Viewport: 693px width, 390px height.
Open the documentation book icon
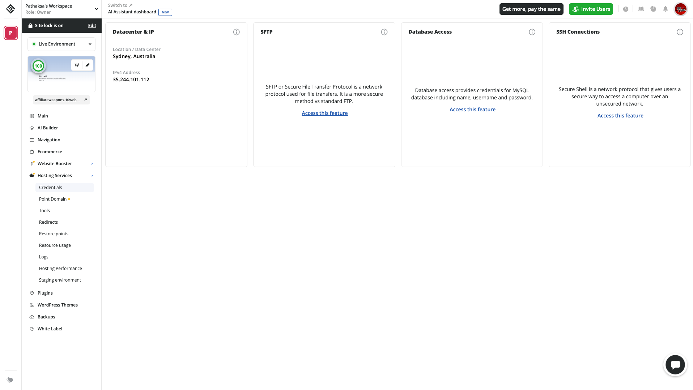641,9
